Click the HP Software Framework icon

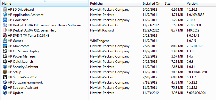click(5, 82)
